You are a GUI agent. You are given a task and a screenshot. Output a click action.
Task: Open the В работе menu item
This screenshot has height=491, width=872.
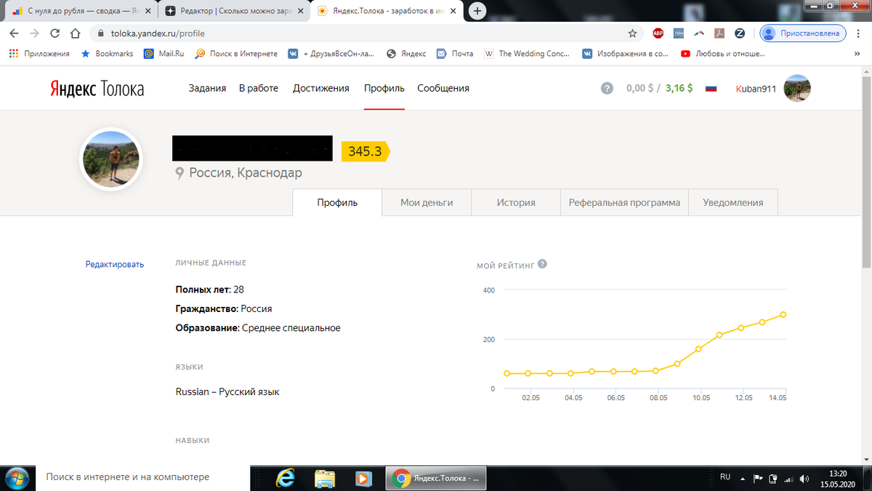tap(259, 88)
